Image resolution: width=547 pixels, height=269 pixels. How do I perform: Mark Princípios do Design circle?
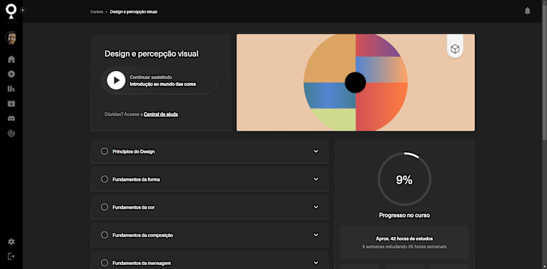[105, 151]
